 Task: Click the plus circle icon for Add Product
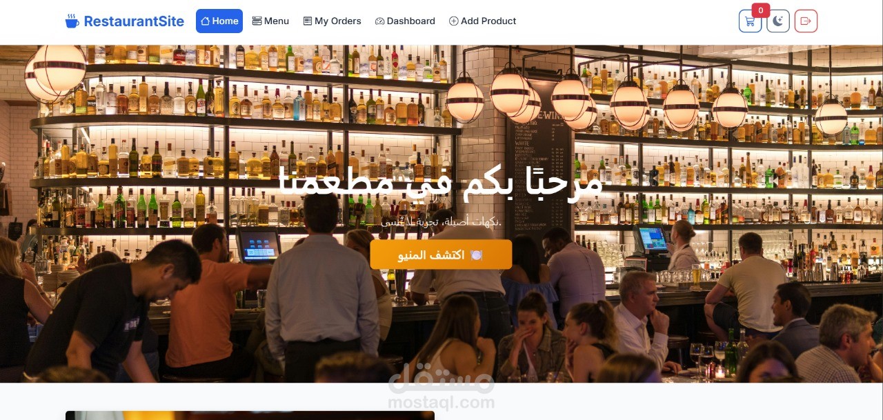point(453,21)
